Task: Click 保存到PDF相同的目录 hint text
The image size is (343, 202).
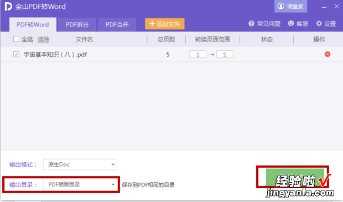Action: 148,185
